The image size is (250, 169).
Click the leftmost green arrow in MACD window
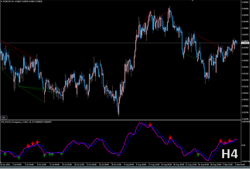[5, 154]
